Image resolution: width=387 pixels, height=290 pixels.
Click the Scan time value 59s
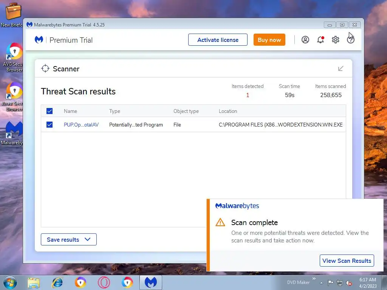click(290, 95)
